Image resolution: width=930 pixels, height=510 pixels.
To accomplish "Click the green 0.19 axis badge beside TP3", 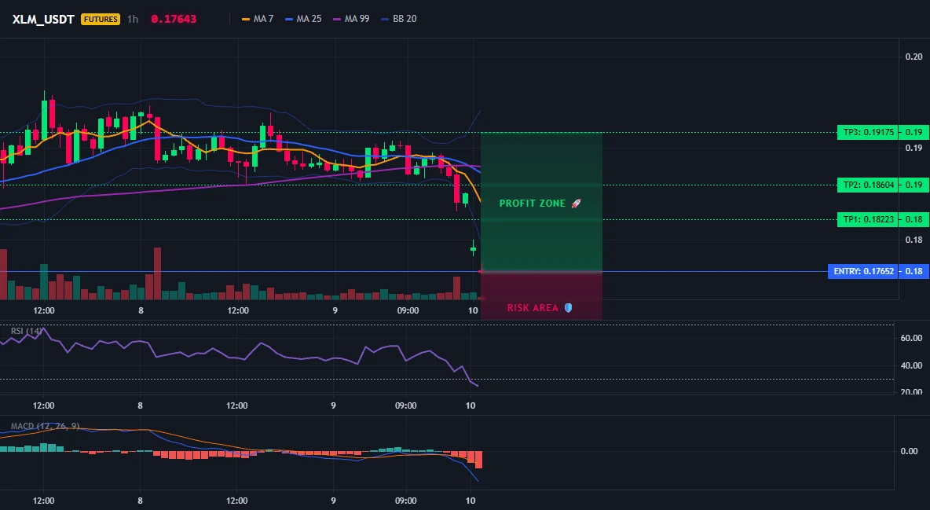I will [914, 132].
